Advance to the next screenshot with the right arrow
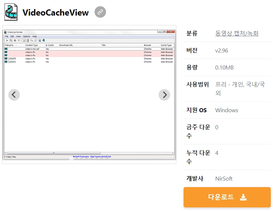The width and height of the screenshot is (273, 211). click(x=164, y=95)
